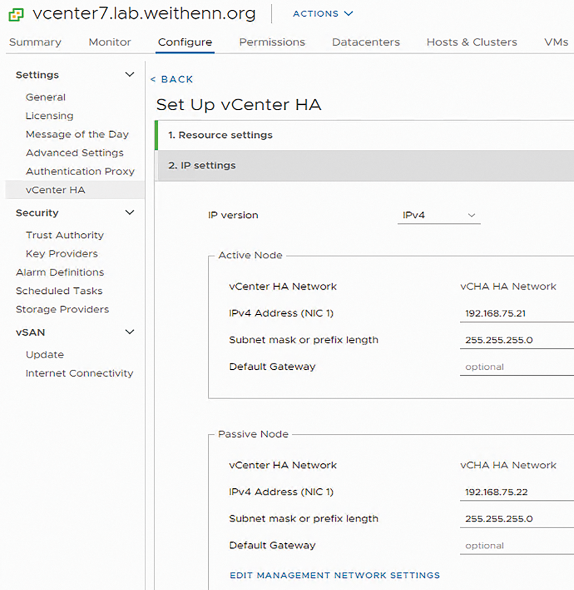
Task: Open Trust Authority page
Action: point(65,235)
